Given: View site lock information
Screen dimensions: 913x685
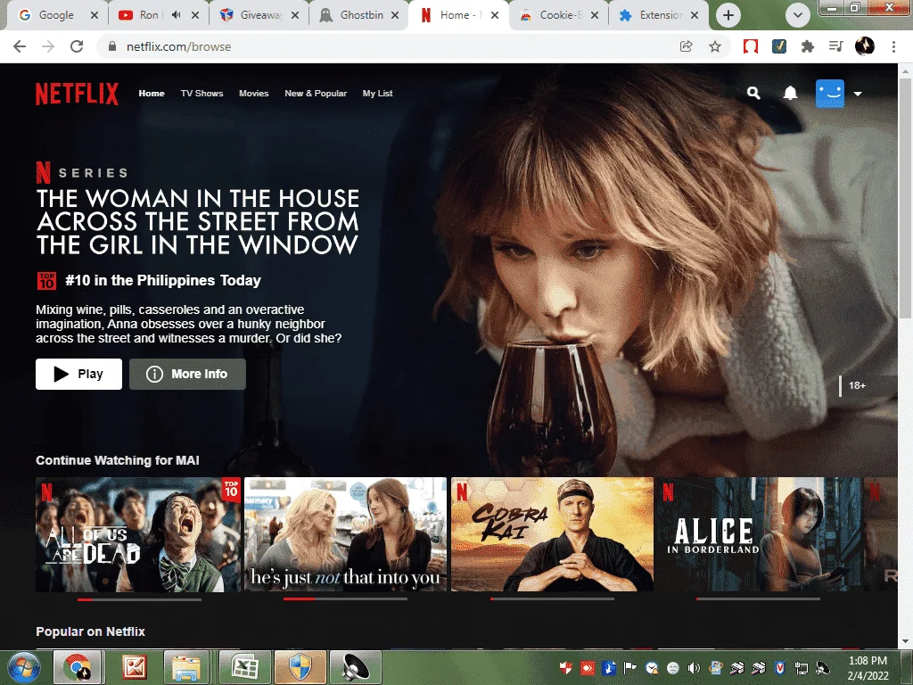Looking at the screenshot, I should click(x=112, y=46).
